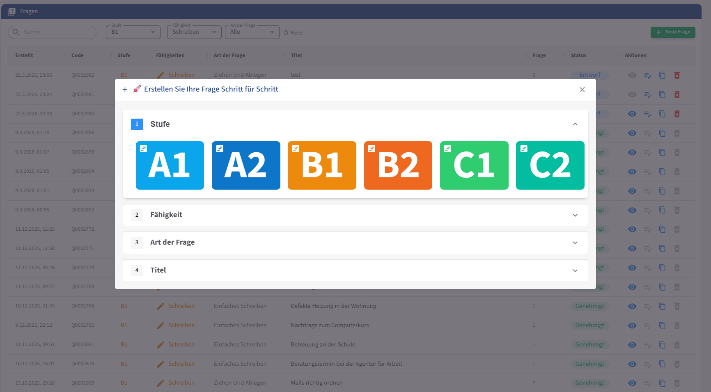The width and height of the screenshot is (711, 392).
Task: Toggle visibility eye for question Q0002896
Action: point(632,133)
